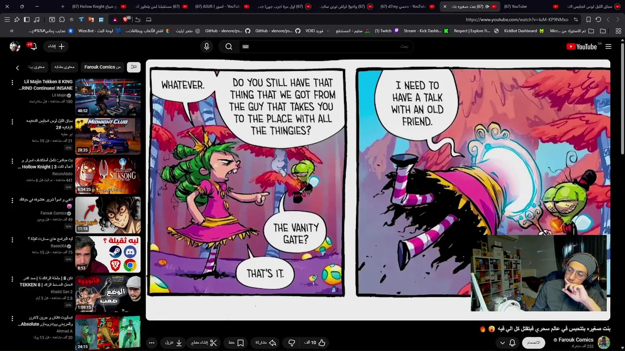Open the YouTube guide hamburger menu
Viewport: 625px width, 351px height.
[608, 46]
